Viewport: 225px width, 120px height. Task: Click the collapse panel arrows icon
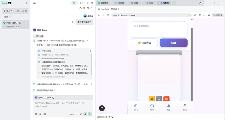(x=200, y=3)
